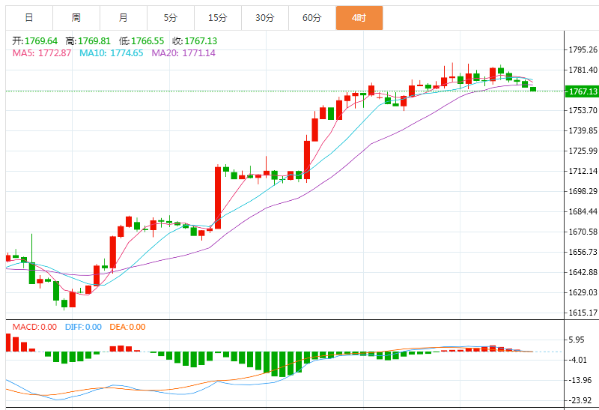This screenshot has width=599, height=410.
Task: Click the 1795.26 price axis label
Action: click(x=583, y=50)
